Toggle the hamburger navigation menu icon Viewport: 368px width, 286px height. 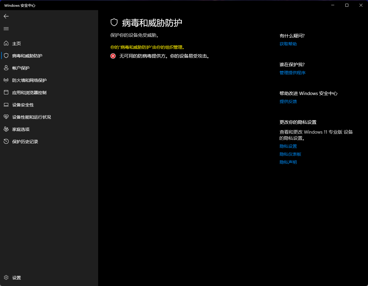point(6,29)
